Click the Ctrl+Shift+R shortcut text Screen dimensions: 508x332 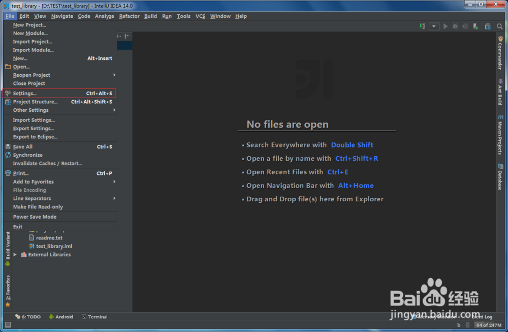[x=357, y=159]
